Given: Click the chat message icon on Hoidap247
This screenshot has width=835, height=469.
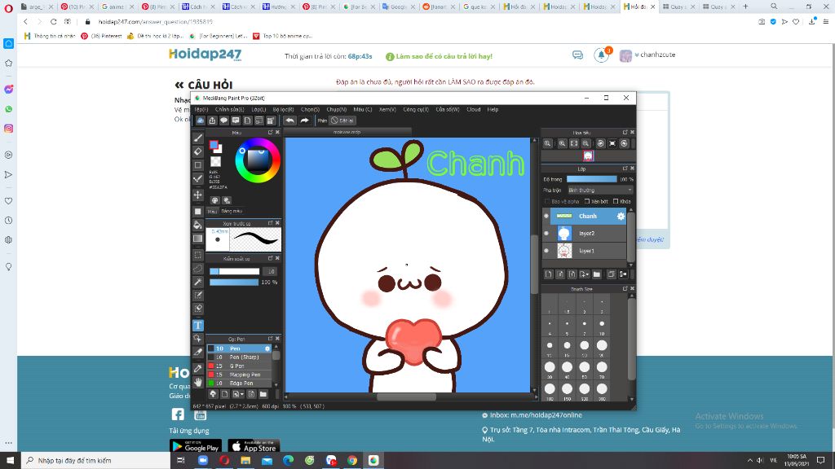Looking at the screenshot, I should click(578, 55).
